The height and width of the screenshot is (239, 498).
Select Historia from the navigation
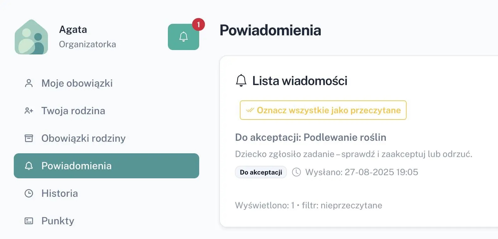pos(60,193)
